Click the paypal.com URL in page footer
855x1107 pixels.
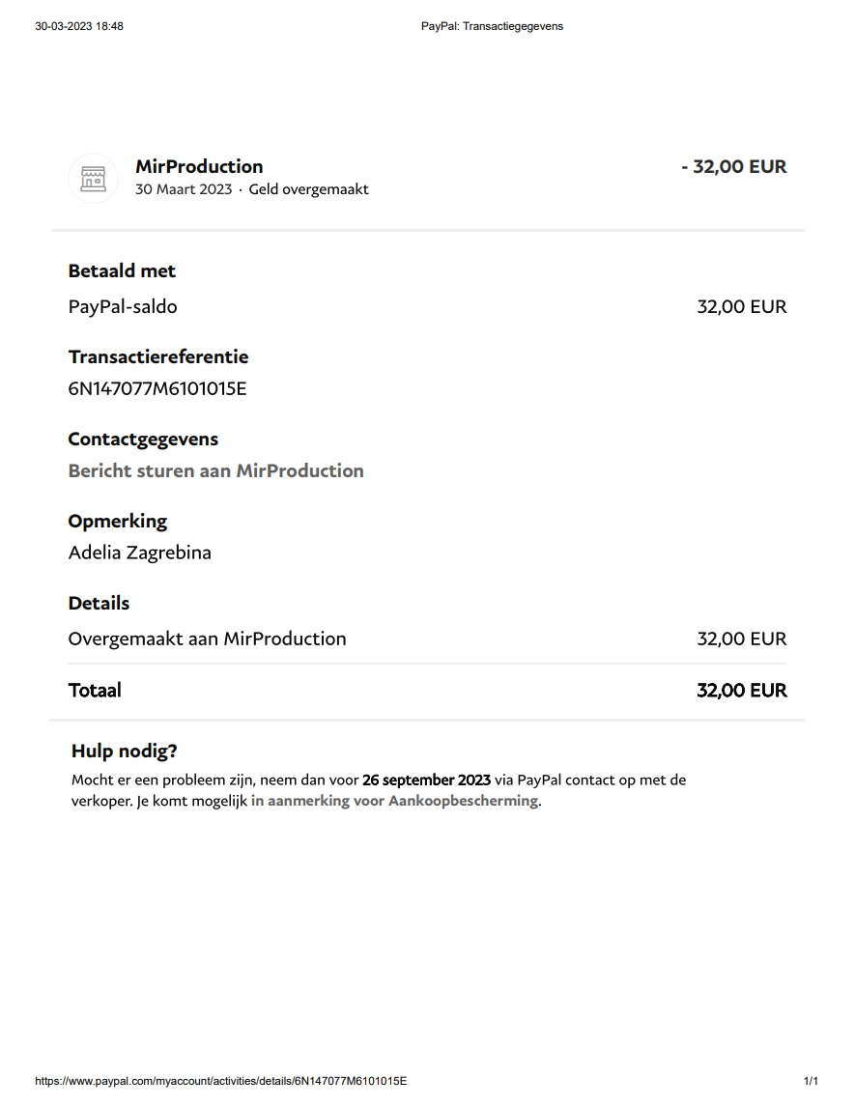pyautogui.click(x=220, y=1081)
